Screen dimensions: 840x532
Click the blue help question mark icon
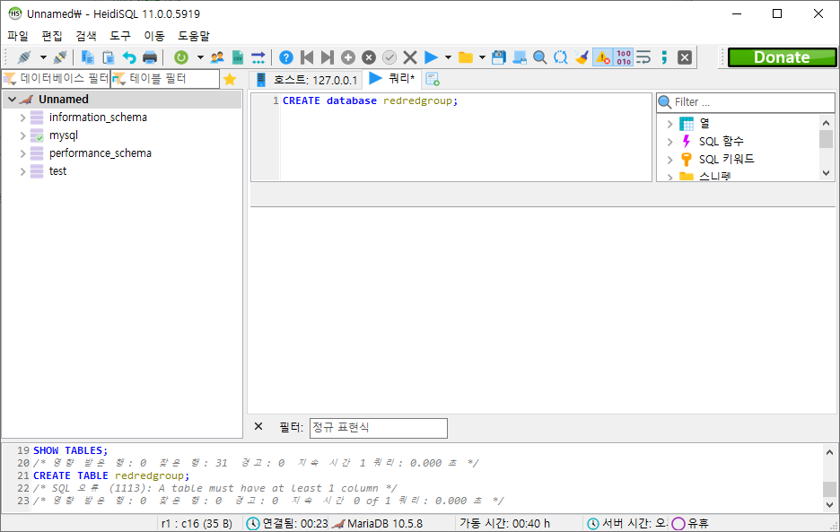click(x=286, y=57)
